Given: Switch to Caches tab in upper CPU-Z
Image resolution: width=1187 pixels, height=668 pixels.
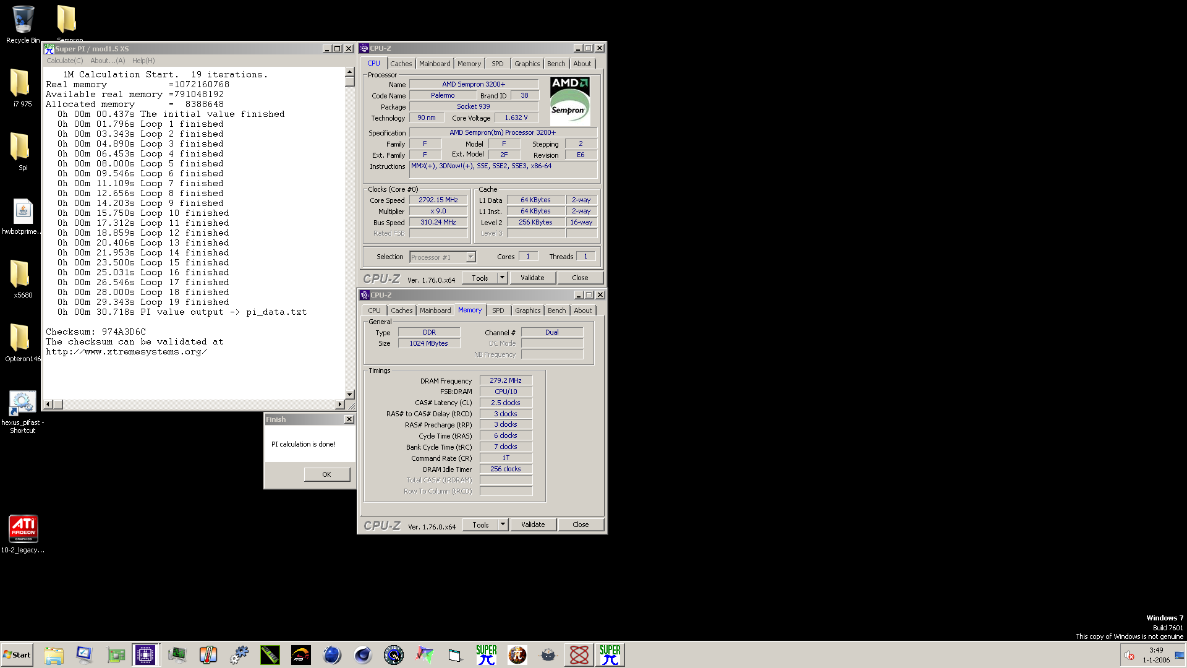Looking at the screenshot, I should tap(401, 64).
